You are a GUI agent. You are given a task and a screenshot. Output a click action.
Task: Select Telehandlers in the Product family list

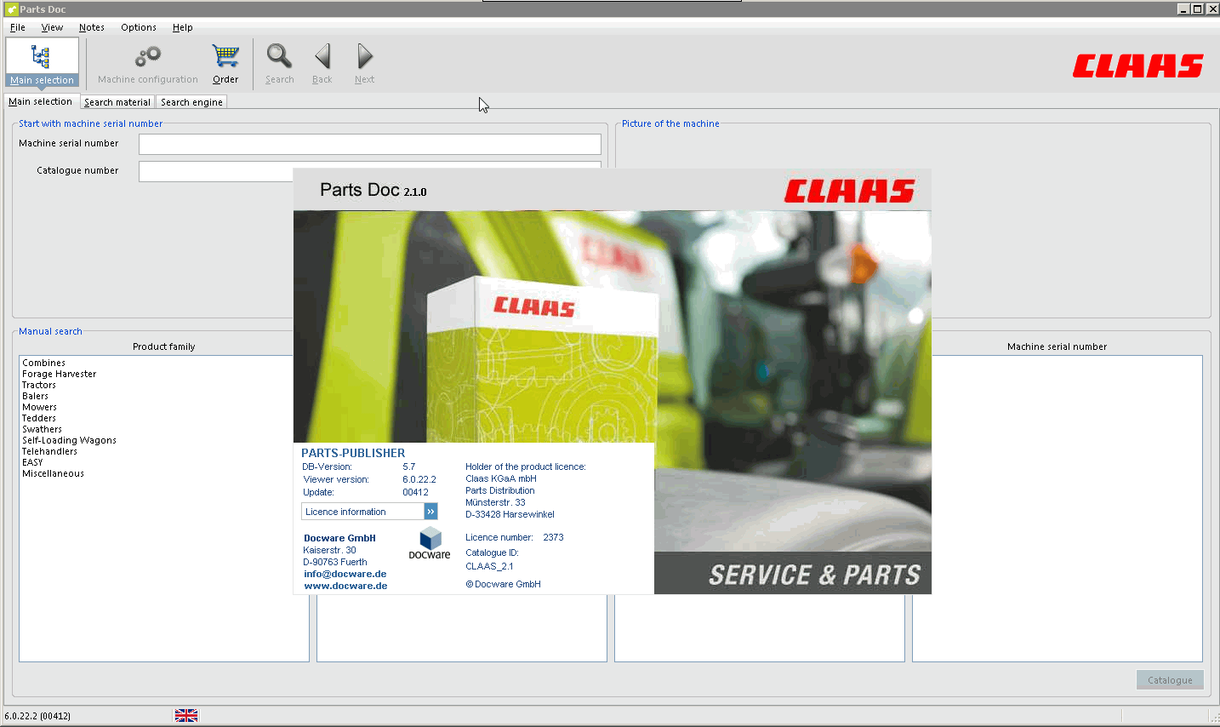point(49,451)
